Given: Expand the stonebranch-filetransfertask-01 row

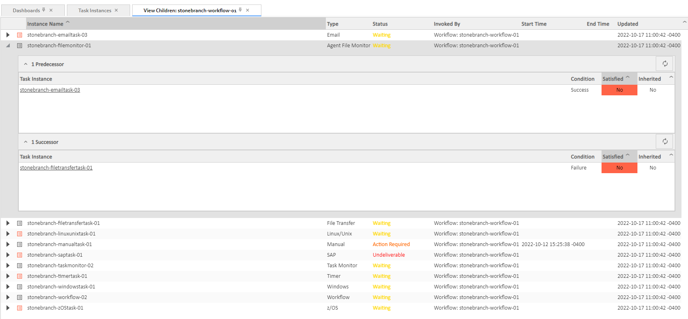Looking at the screenshot, I should [x=8, y=223].
